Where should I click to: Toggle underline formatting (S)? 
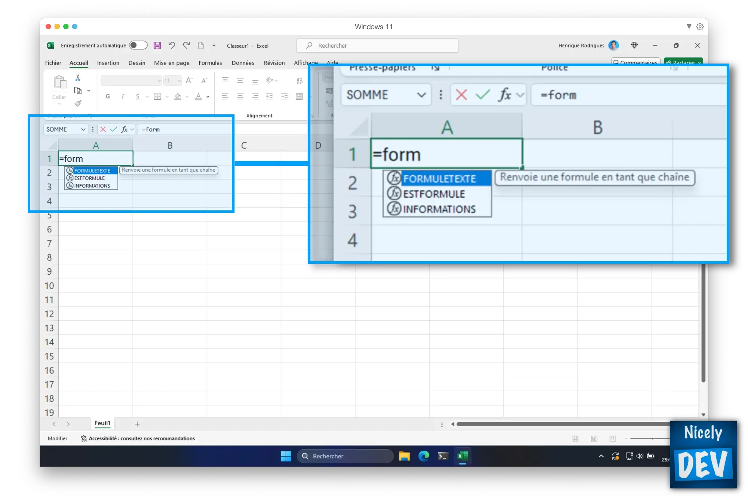[x=138, y=96]
